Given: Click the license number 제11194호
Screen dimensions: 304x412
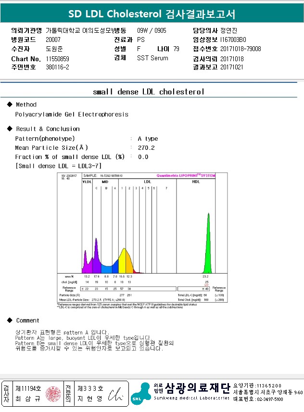Looking at the screenshot, I should pos(28,388).
